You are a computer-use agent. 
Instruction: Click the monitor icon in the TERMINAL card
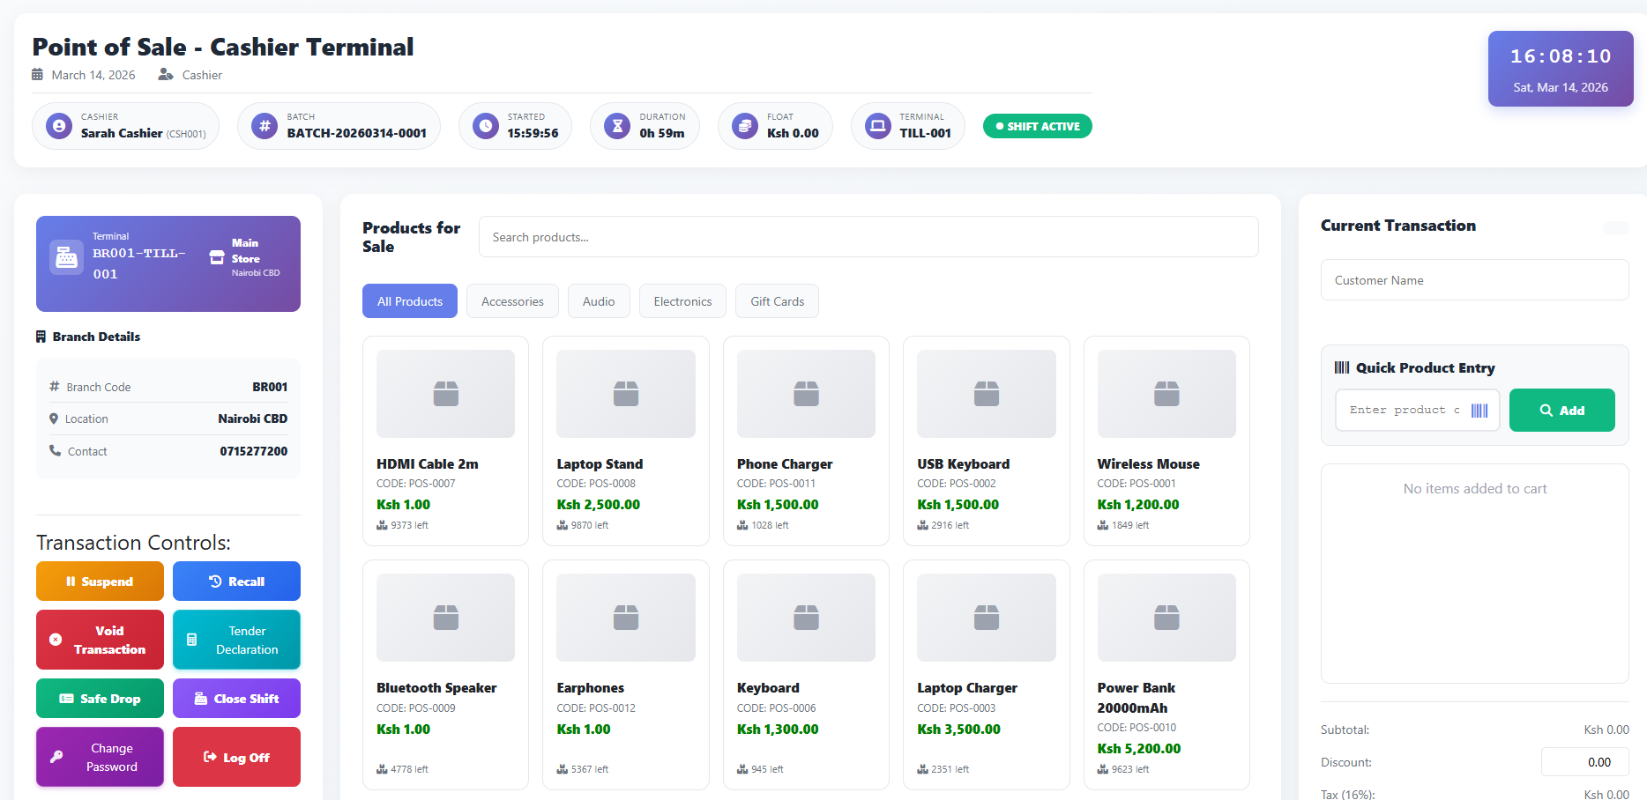click(x=876, y=125)
